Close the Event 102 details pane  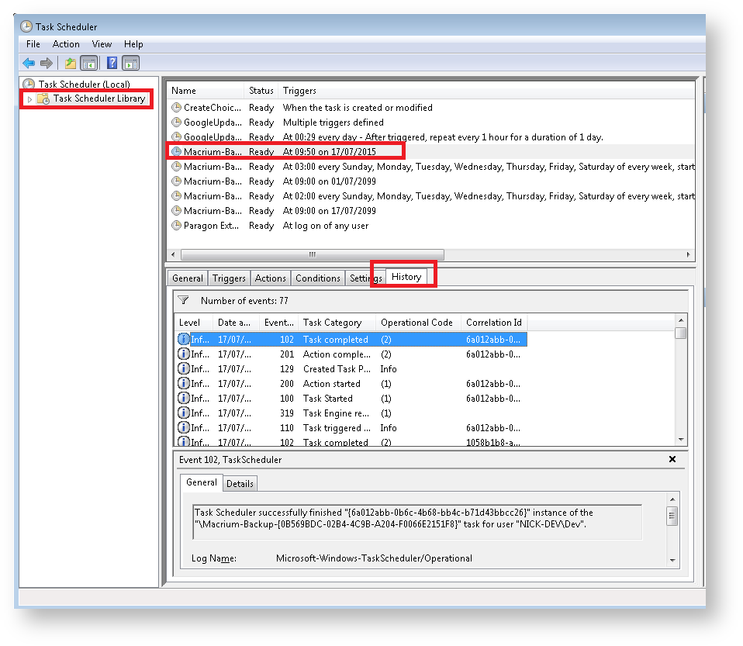pos(672,460)
